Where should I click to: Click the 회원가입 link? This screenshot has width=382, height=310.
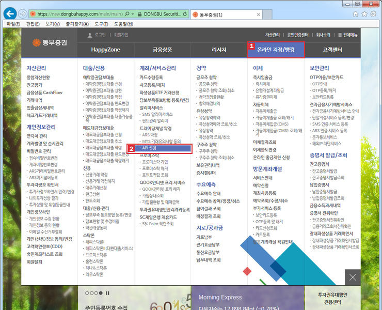coord(121,35)
